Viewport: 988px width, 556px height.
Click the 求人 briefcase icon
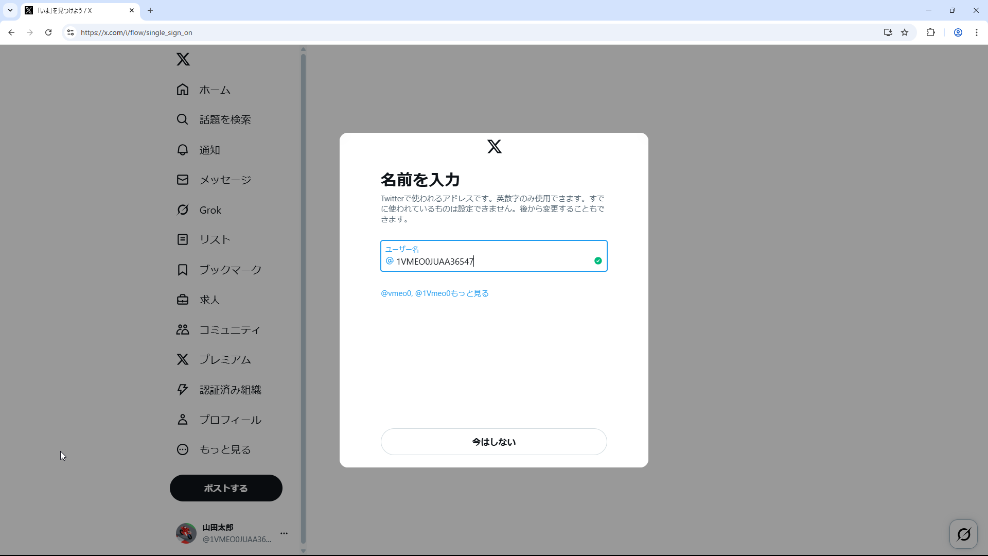pyautogui.click(x=183, y=300)
